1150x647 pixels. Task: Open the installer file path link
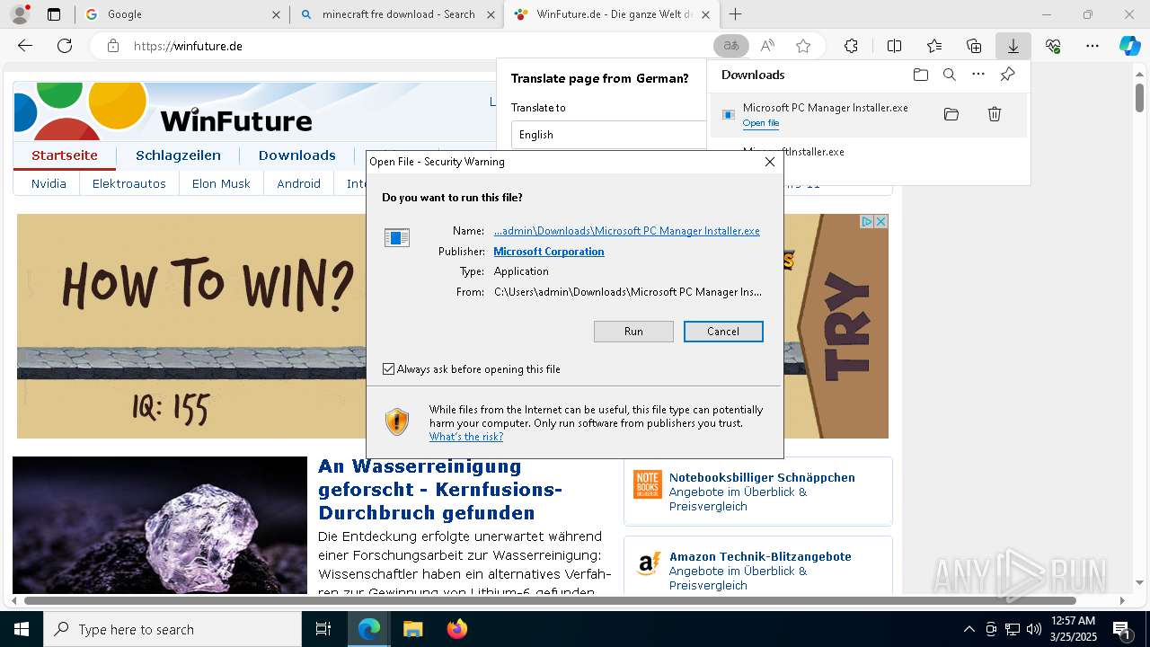[626, 231]
